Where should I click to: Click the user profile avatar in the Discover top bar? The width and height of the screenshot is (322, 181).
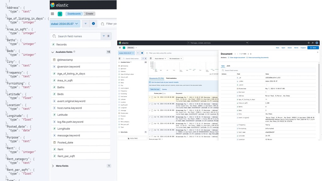pos(317,43)
